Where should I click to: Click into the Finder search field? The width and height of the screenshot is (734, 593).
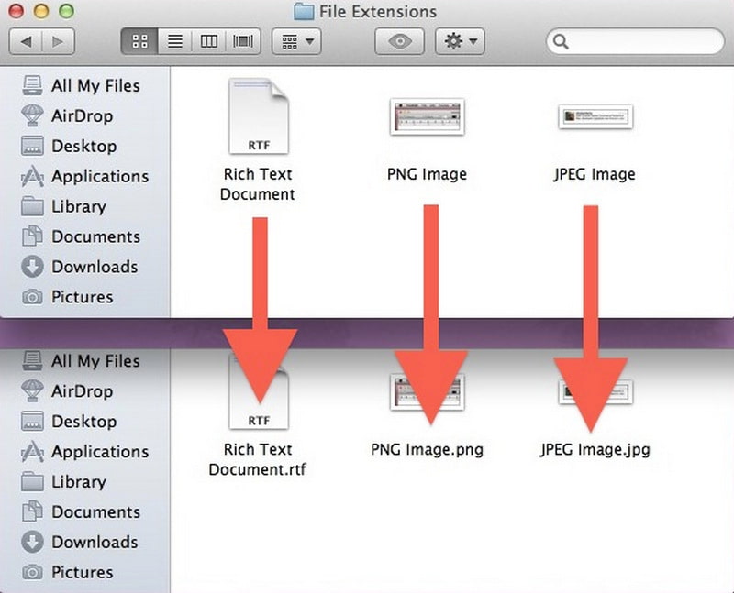(x=635, y=41)
